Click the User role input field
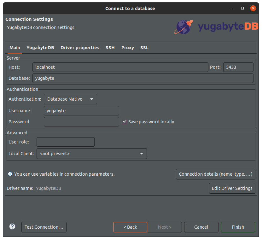Image resolution: width=262 pixels, height=240 pixels. coord(66,142)
